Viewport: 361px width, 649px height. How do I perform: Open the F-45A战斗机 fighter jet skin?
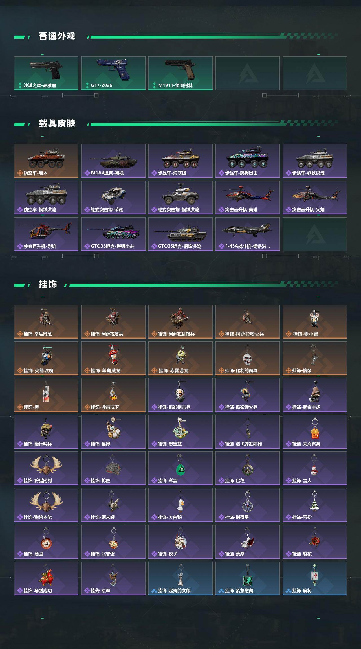248,234
